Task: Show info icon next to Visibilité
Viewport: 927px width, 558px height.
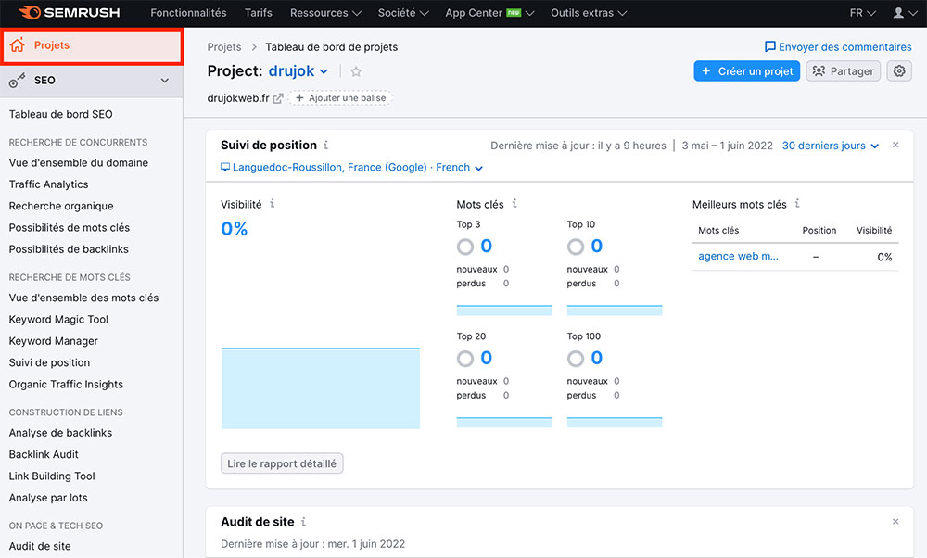Action: [272, 203]
